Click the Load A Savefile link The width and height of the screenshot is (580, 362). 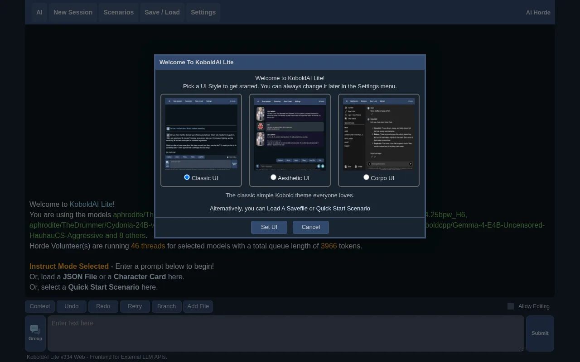(287, 209)
